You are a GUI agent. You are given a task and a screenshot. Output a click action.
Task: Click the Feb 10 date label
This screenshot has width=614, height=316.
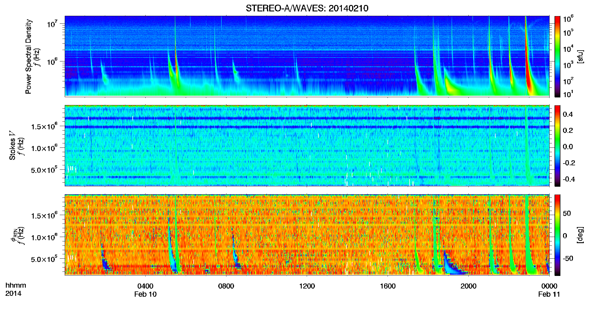pos(146,294)
